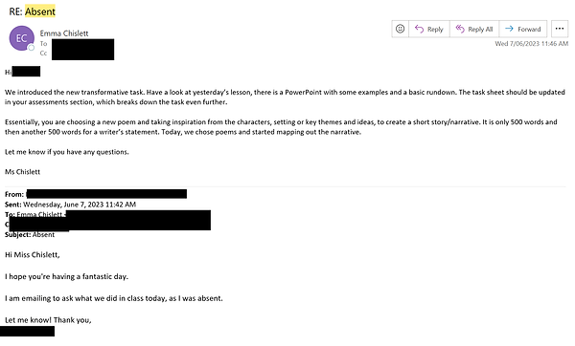Screen dimensions: 575x346
Task: Open the three-dot more actions menu
Action: pos(560,29)
